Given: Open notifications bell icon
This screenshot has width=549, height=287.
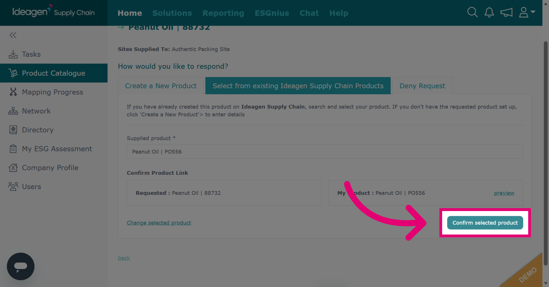Looking at the screenshot, I should tap(489, 12).
